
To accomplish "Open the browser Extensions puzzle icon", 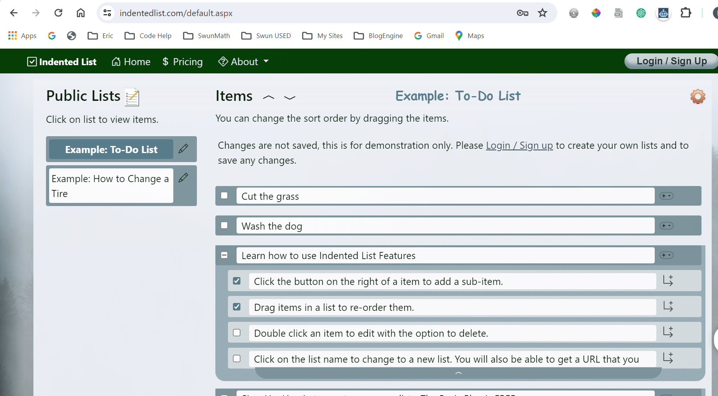I will pos(686,13).
